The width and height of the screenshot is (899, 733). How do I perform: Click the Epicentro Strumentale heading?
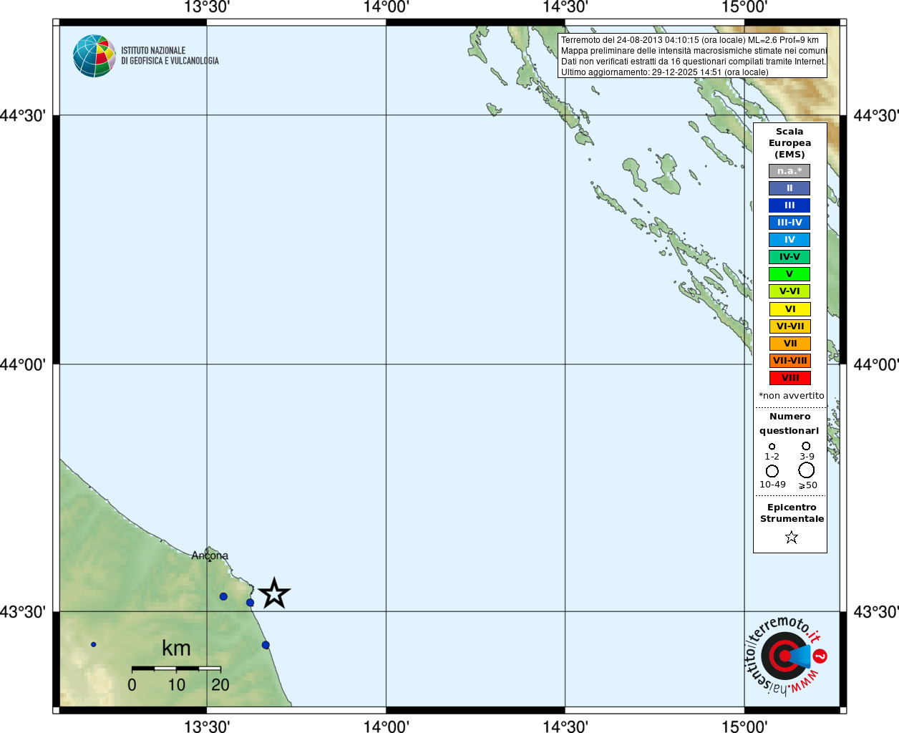tap(792, 513)
